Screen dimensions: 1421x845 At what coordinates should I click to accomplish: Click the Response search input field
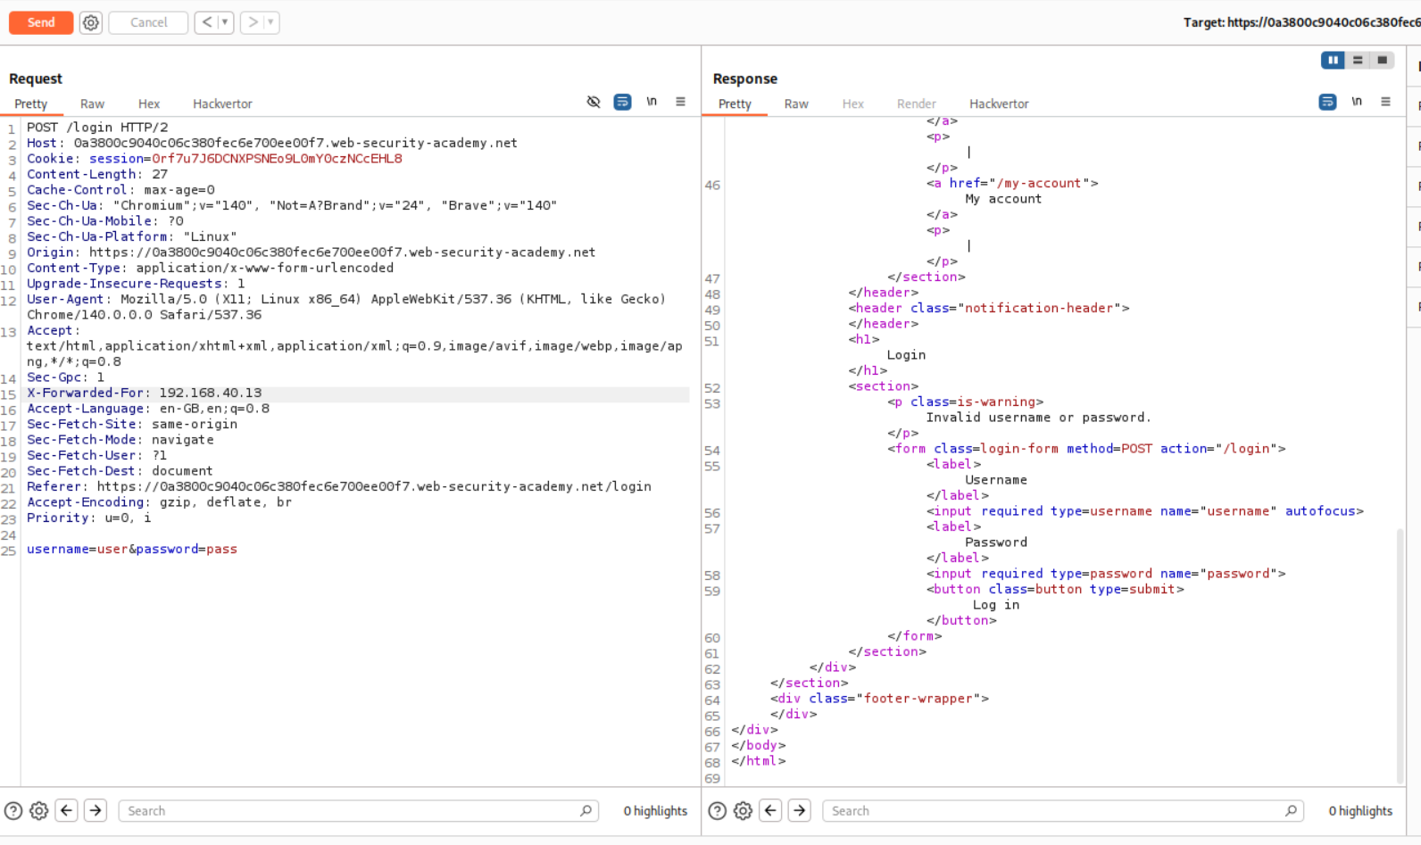click(x=1053, y=811)
